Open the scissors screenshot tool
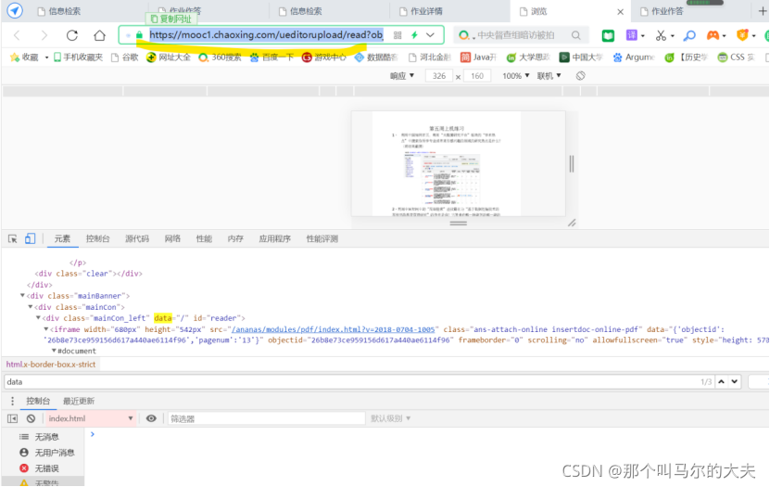Screen dimensions: 770x487 coord(661,35)
